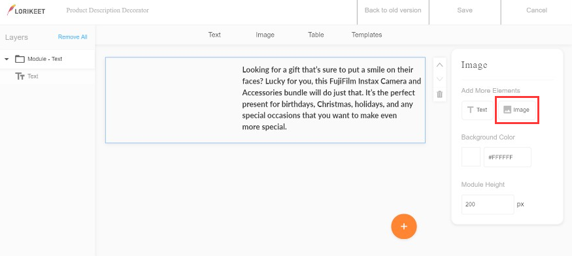Click the Module Height label
Viewport: 572px width, 256px height.
click(483, 185)
